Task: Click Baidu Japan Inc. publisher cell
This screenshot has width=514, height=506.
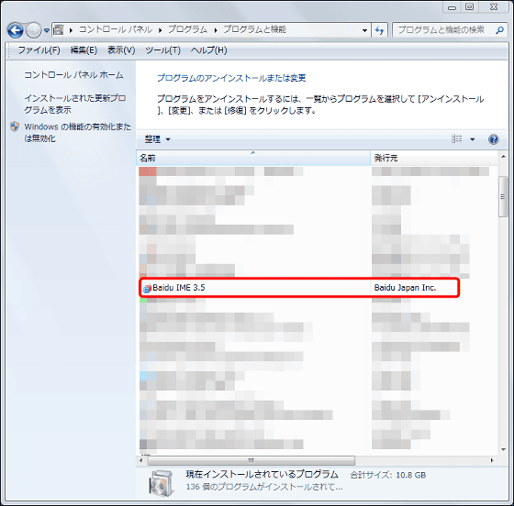Action: tap(405, 288)
